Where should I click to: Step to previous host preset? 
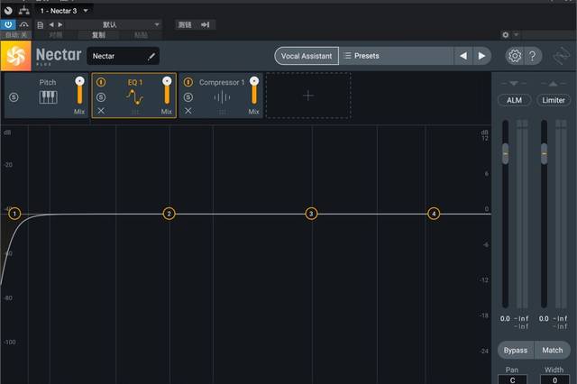tap(51, 24)
